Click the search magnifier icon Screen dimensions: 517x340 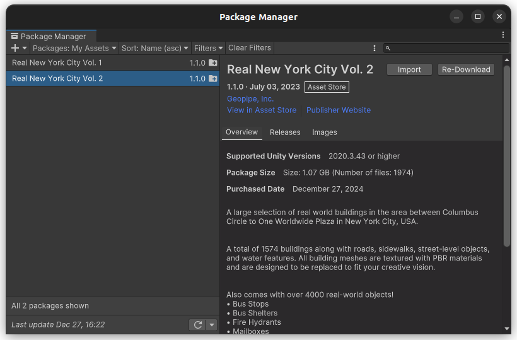(388, 49)
